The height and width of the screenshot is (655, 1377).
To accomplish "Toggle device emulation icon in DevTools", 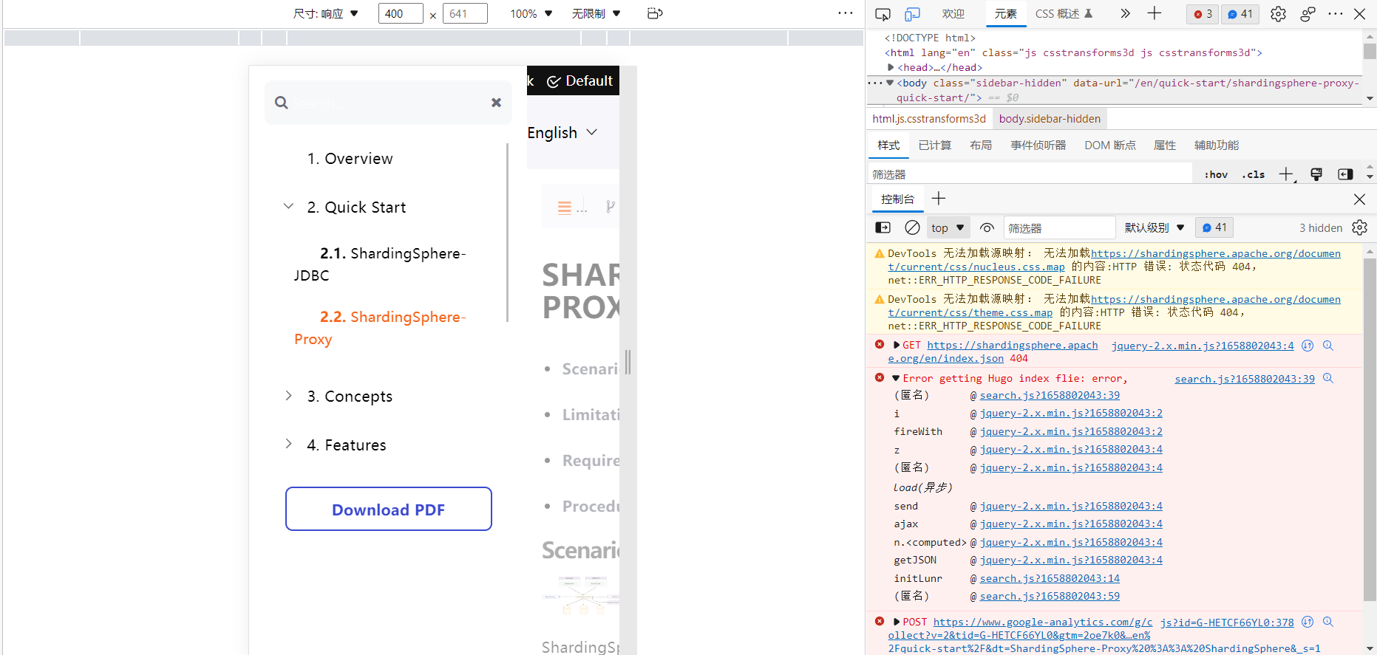I will pos(913,14).
